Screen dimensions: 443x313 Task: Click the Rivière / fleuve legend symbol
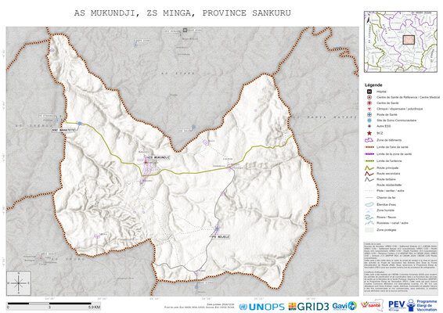point(369,218)
